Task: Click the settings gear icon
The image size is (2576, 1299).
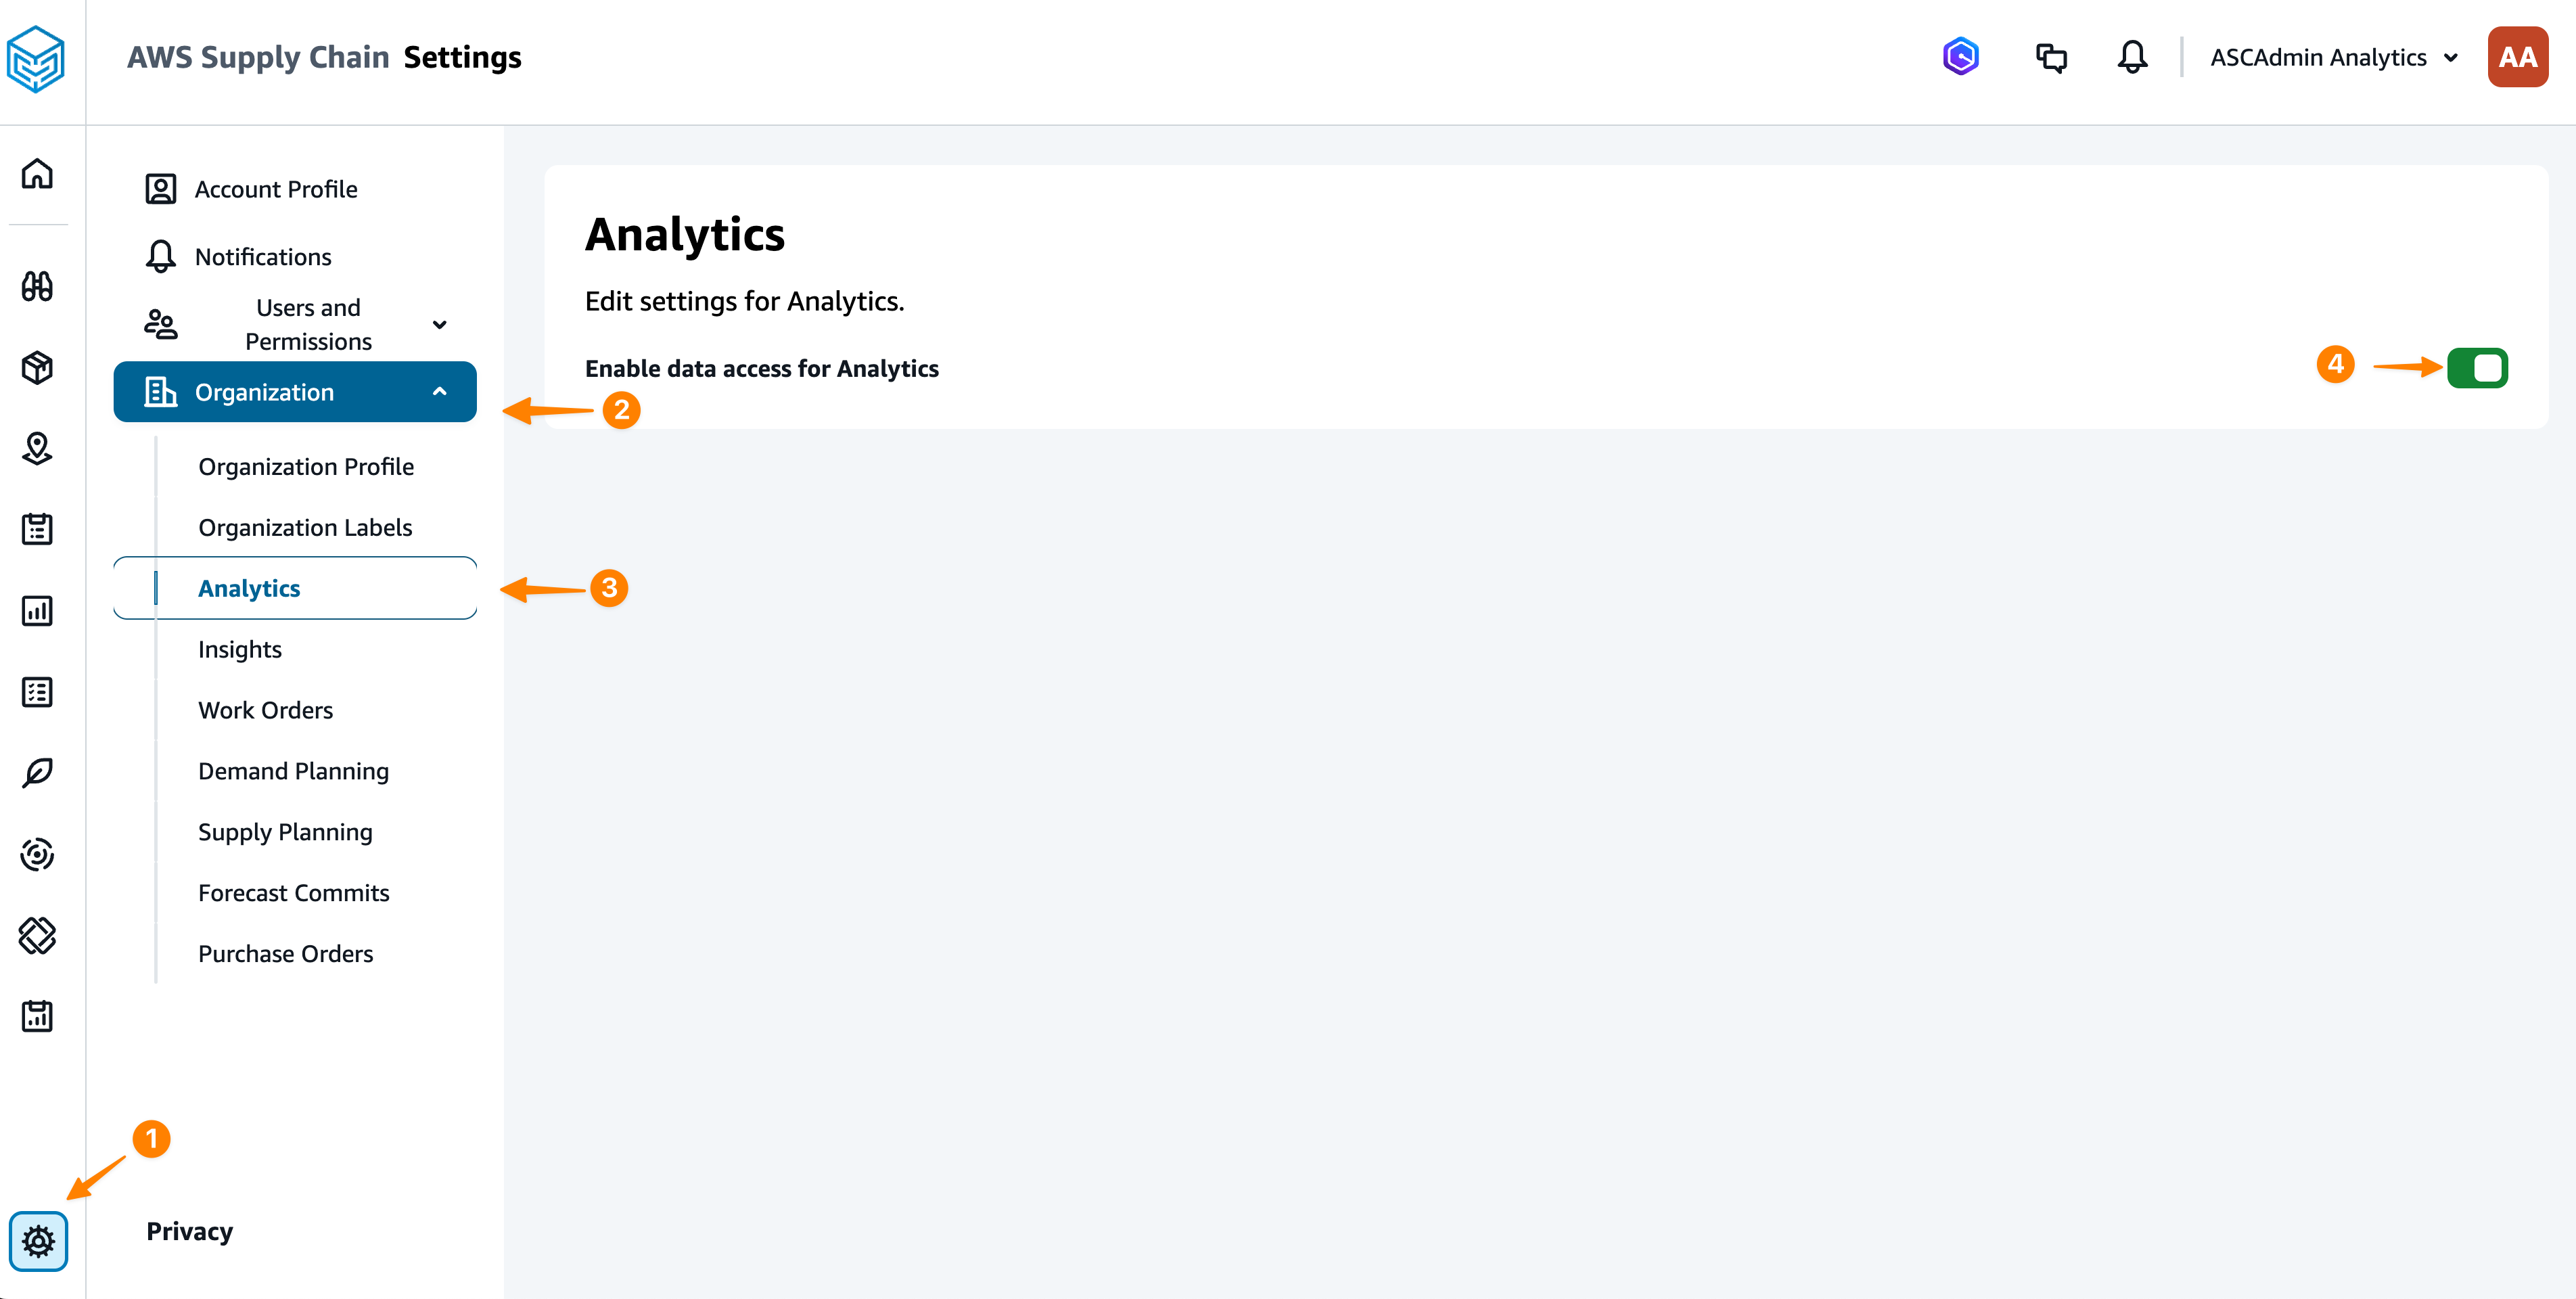Action: coord(38,1241)
